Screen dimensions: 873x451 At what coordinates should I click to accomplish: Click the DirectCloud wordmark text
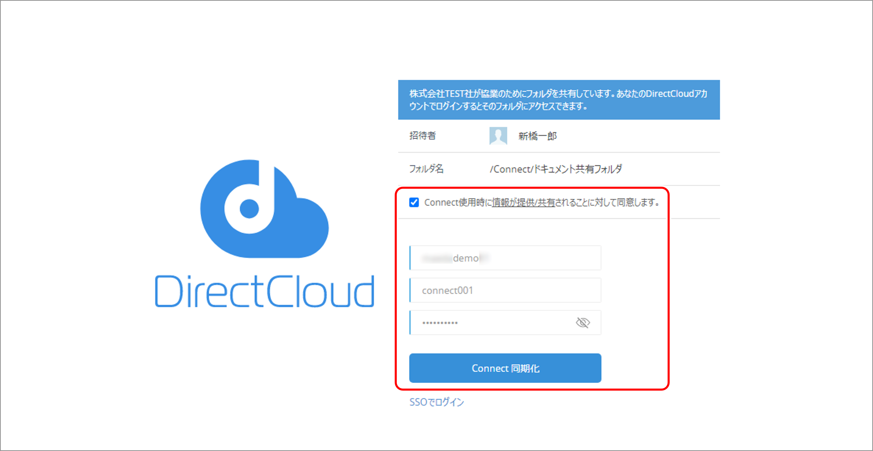click(265, 291)
